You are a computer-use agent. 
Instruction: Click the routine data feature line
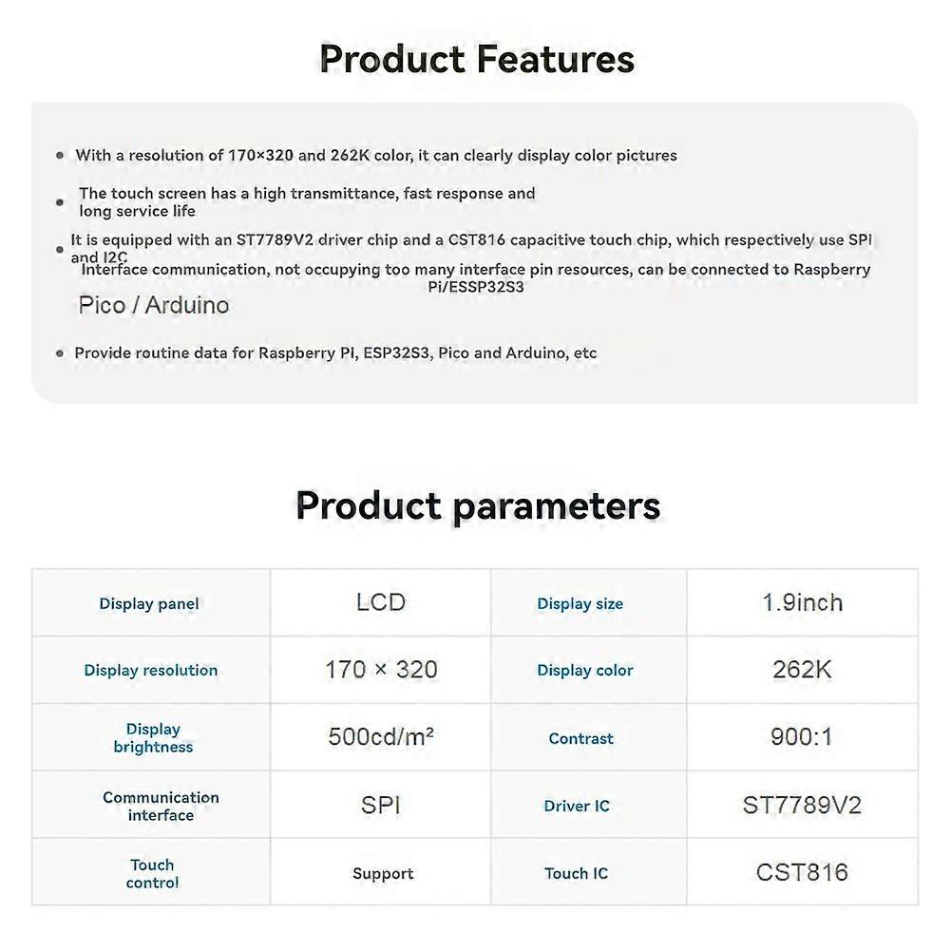335,352
